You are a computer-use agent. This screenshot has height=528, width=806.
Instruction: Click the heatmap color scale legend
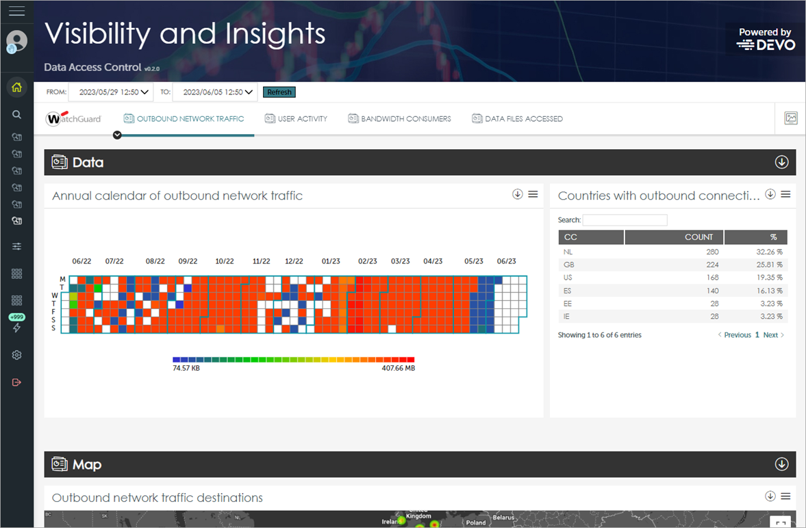coord(293,358)
